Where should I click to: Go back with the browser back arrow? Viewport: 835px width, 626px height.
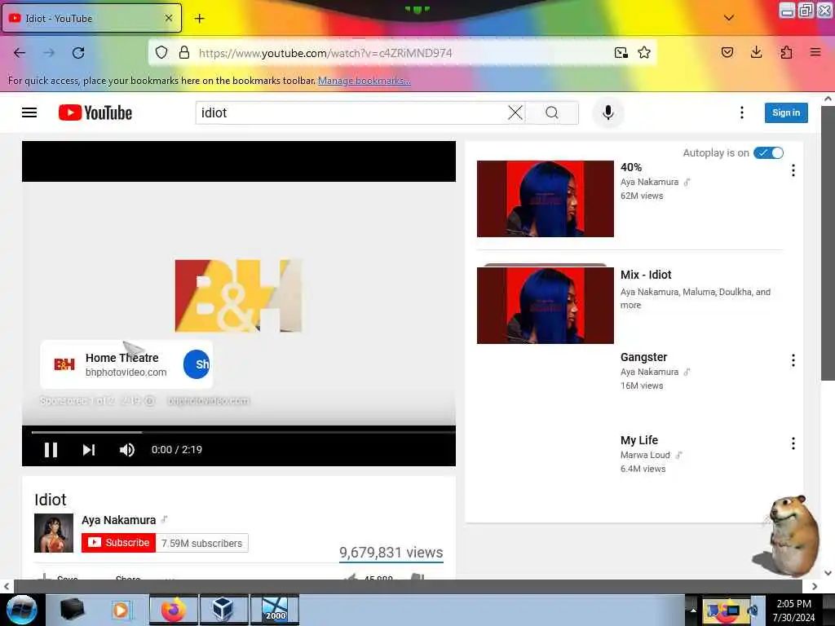(20, 53)
